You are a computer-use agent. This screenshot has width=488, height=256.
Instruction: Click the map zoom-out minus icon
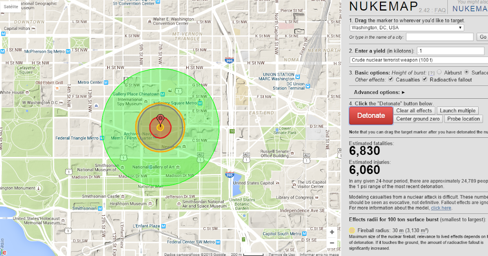[x=332, y=243]
